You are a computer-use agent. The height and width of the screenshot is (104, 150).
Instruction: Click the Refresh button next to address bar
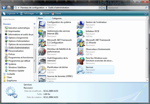pyautogui.click(x=104, y=8)
